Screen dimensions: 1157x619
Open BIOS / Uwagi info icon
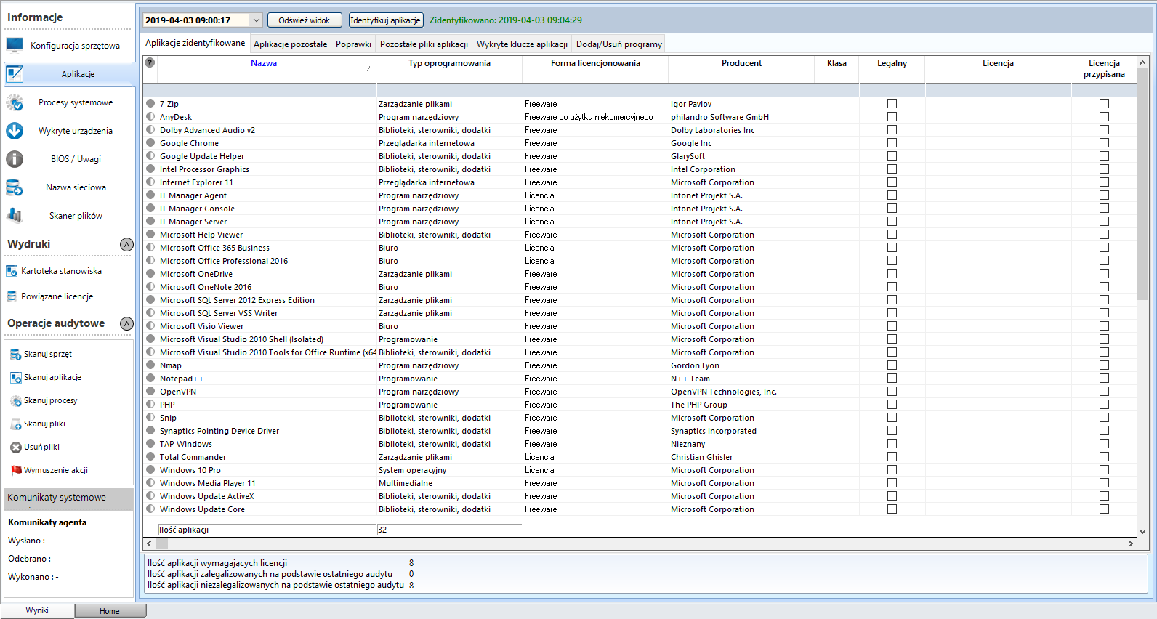point(15,159)
